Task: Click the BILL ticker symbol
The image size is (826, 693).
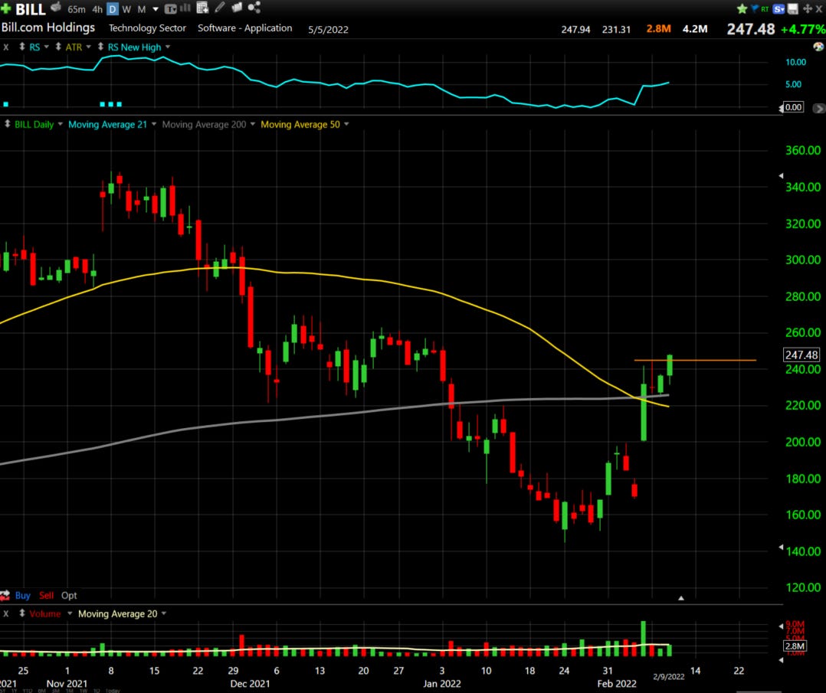Action: [31, 9]
